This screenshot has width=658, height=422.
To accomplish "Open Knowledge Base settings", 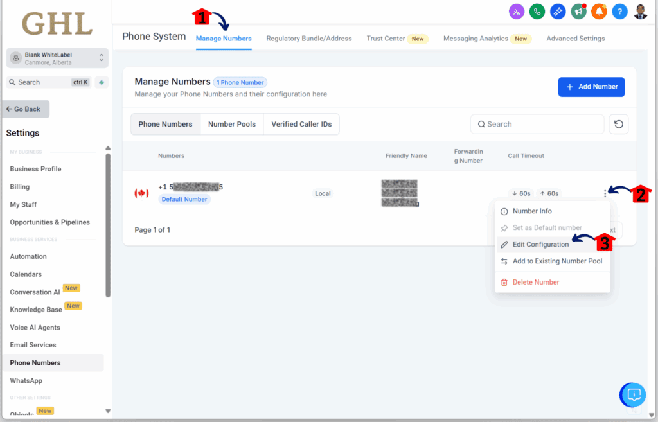I will tap(36, 310).
